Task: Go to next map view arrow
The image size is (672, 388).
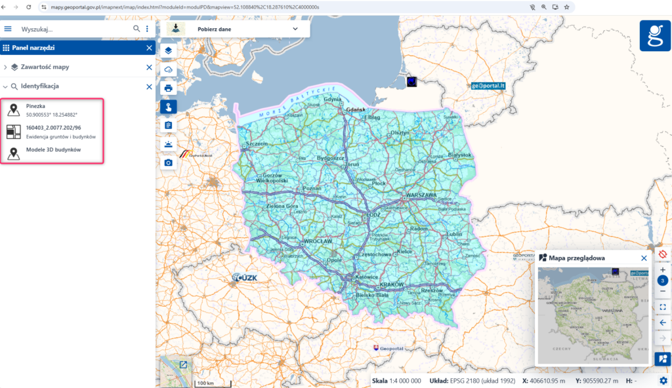Action: [663, 338]
